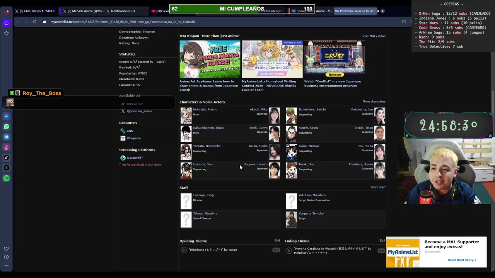The height and width of the screenshot is (278, 495).
Task: Open @ponsuka_anime X profile link
Action: [x=140, y=111]
